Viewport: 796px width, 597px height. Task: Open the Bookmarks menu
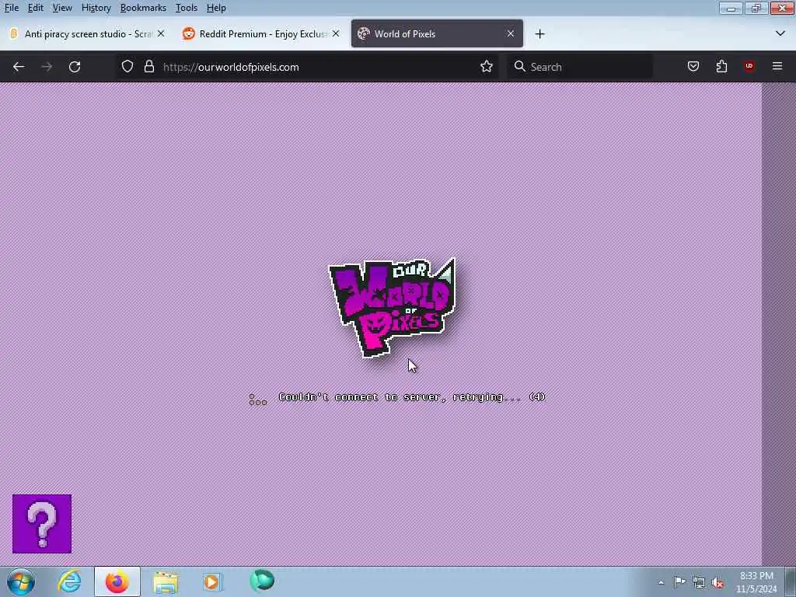pos(143,8)
